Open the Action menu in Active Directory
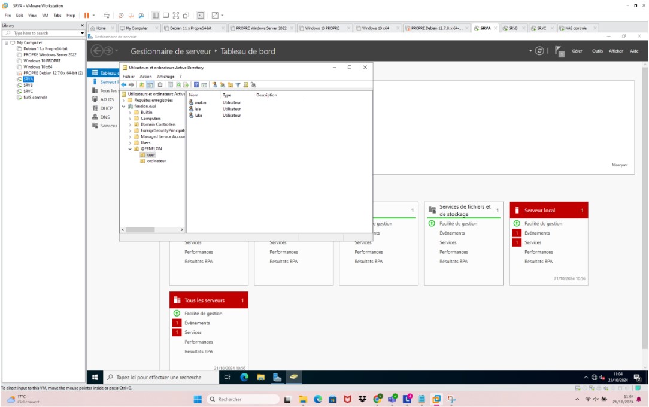 (x=145, y=77)
